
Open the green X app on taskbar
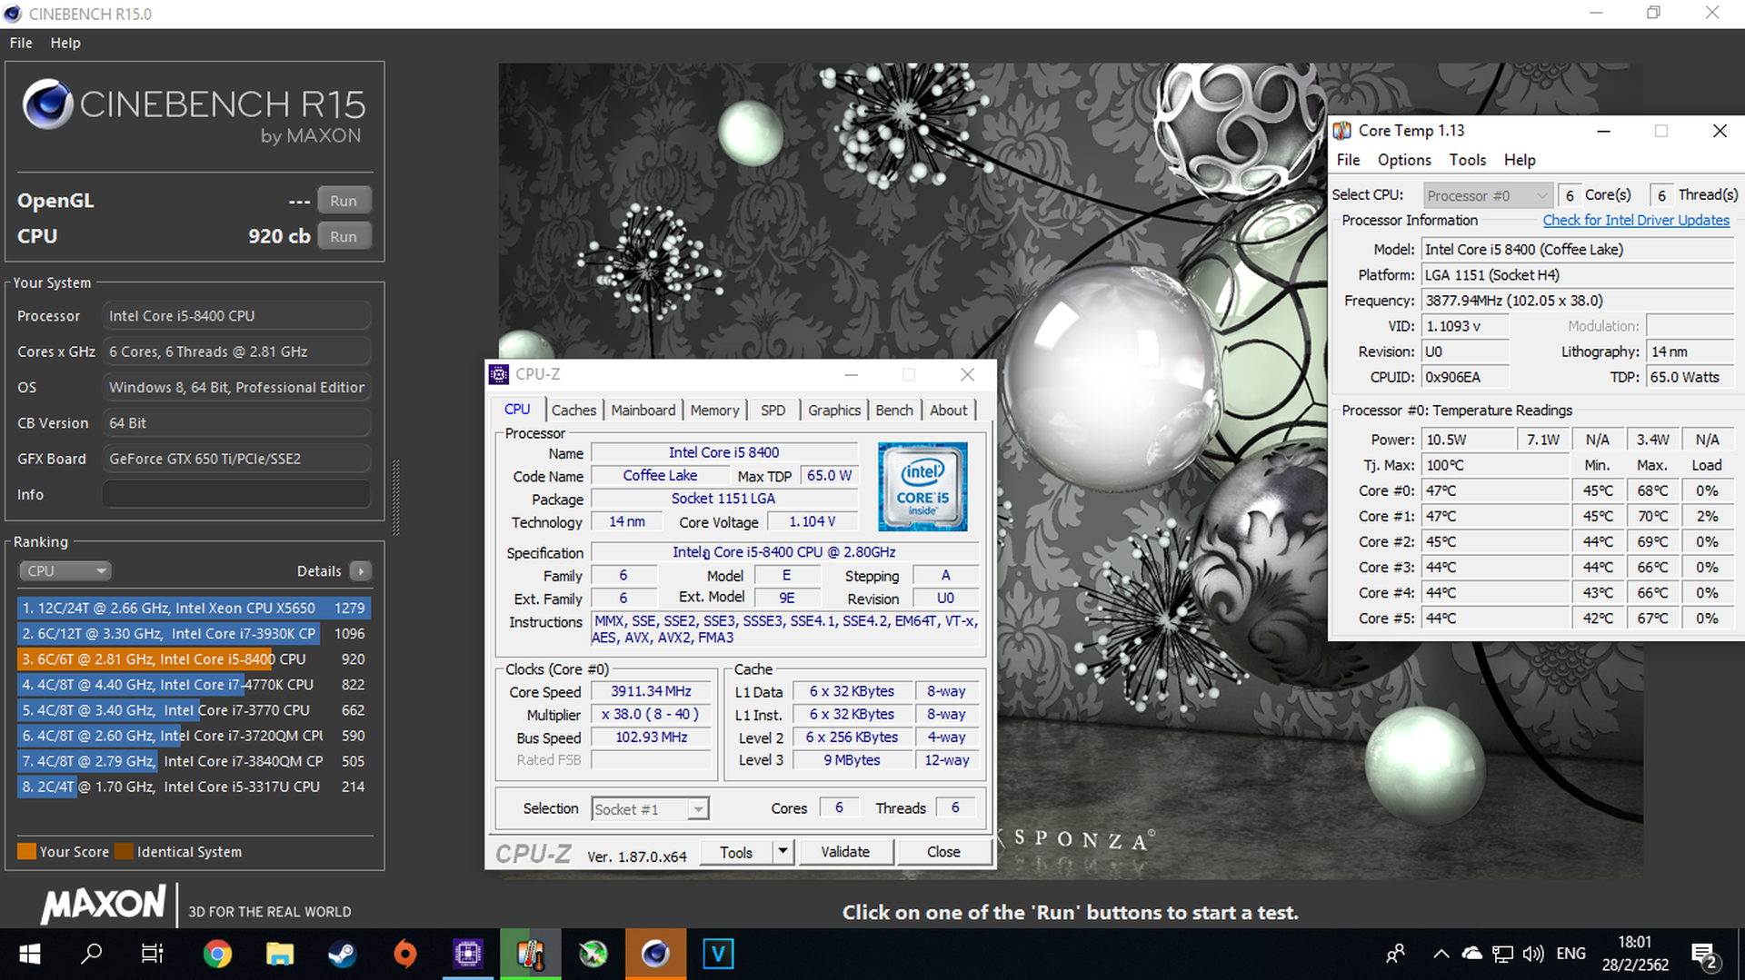click(x=593, y=954)
